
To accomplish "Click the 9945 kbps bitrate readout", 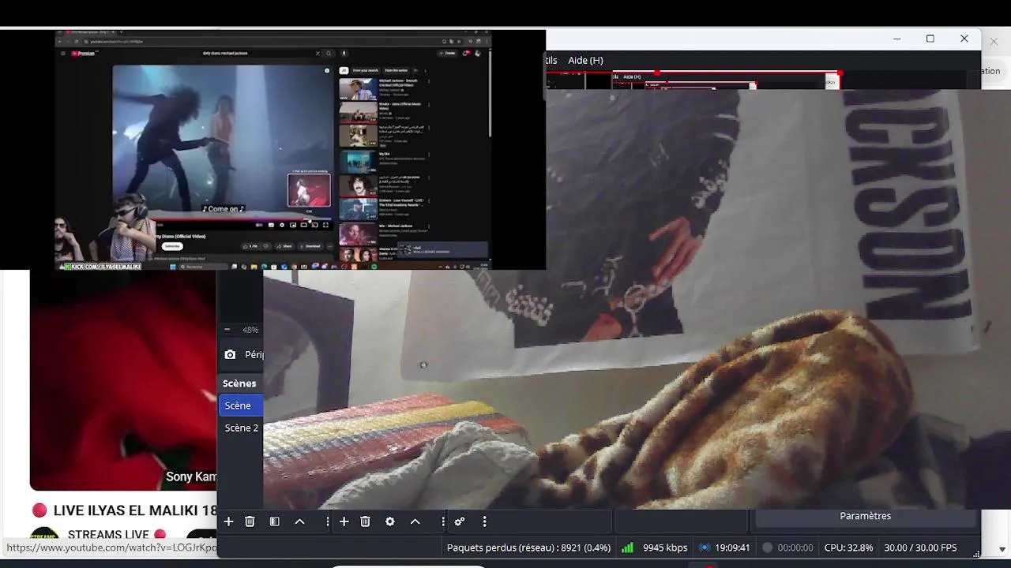I will (x=665, y=547).
